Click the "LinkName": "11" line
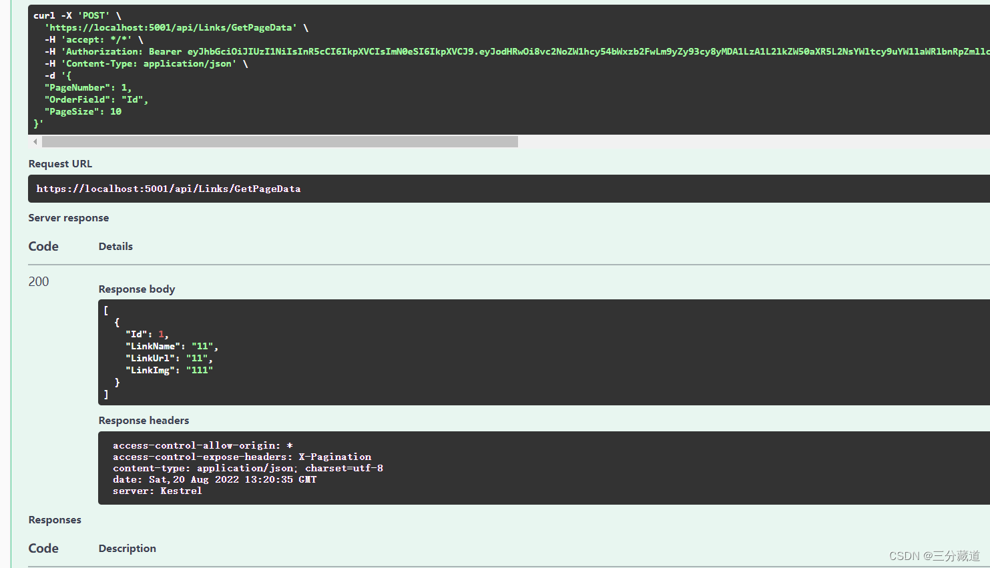Screen dimensions: 990x568 (x=172, y=346)
